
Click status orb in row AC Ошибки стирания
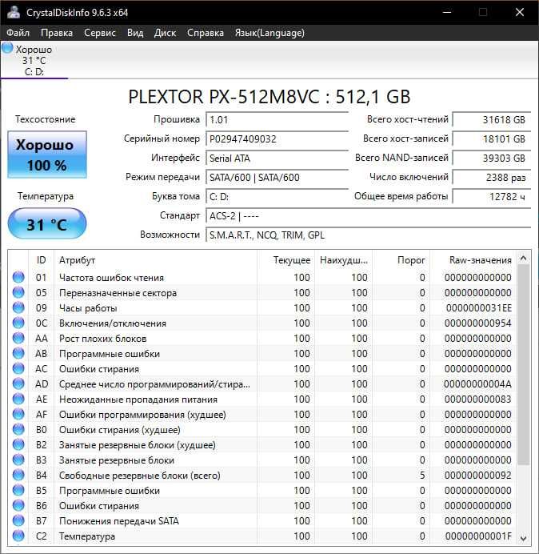pyautogui.click(x=18, y=368)
